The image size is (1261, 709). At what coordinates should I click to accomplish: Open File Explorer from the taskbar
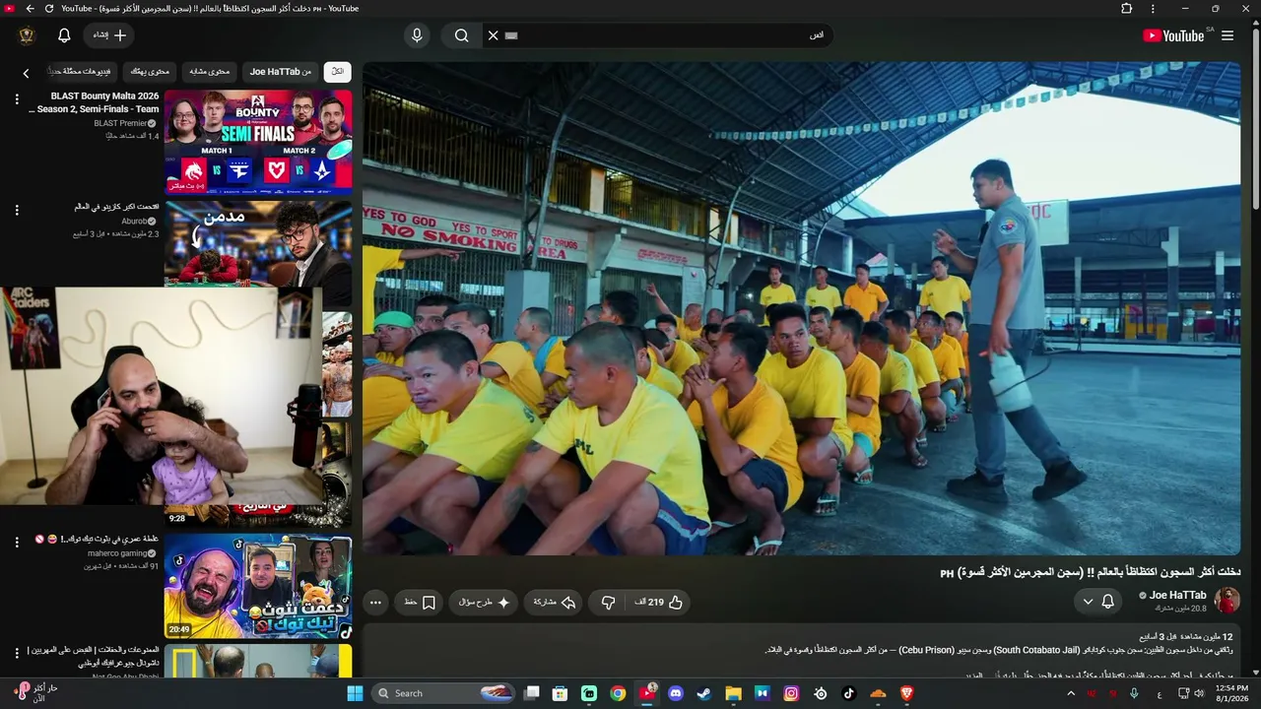[733, 693]
